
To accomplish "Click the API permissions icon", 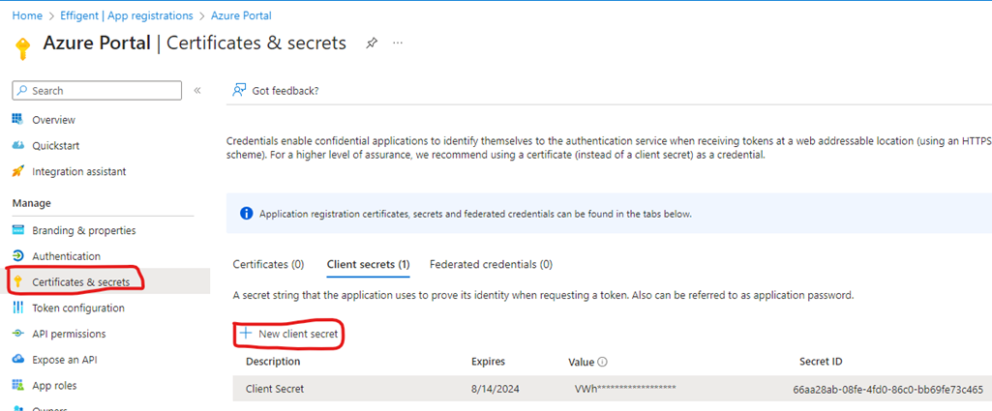I will [x=17, y=334].
